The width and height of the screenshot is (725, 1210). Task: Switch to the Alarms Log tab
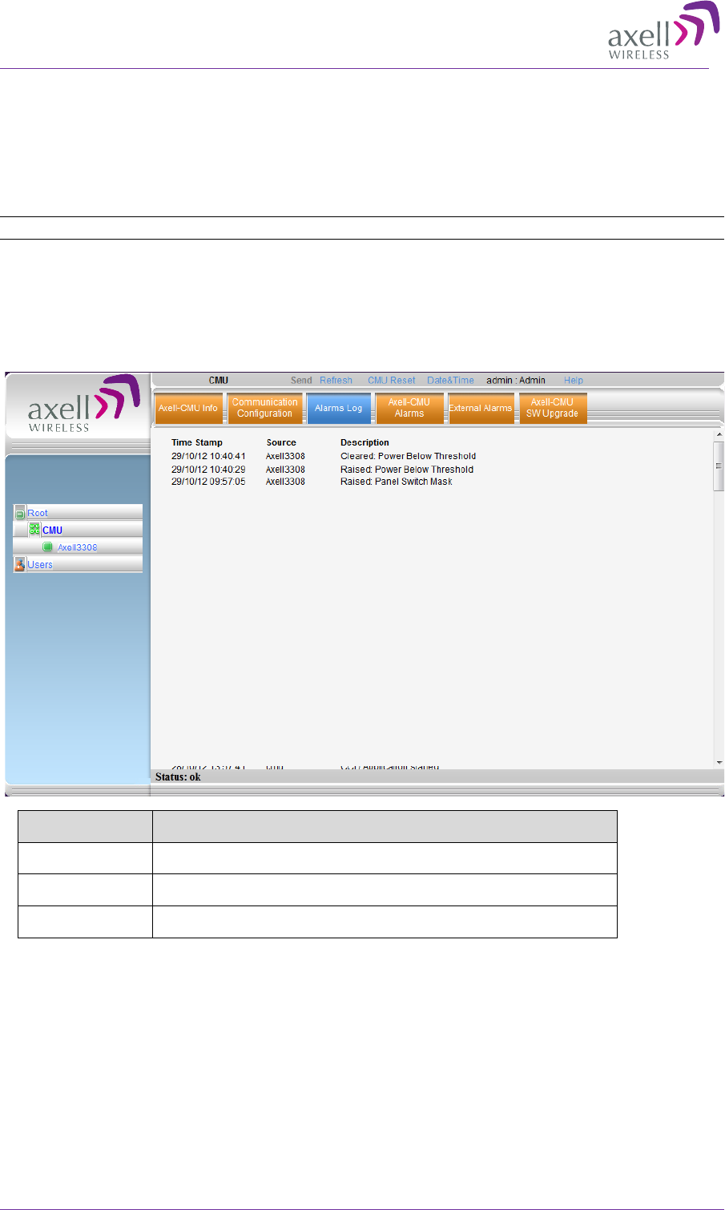(x=339, y=408)
